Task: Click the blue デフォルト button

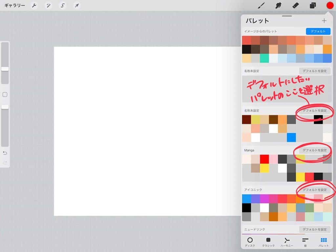Action: (x=318, y=31)
